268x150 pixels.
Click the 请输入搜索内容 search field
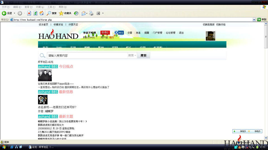pyautogui.click(x=87, y=56)
